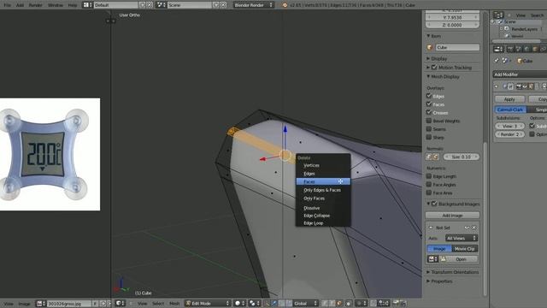
Task: Open the Help menu
Action: (x=73, y=5)
